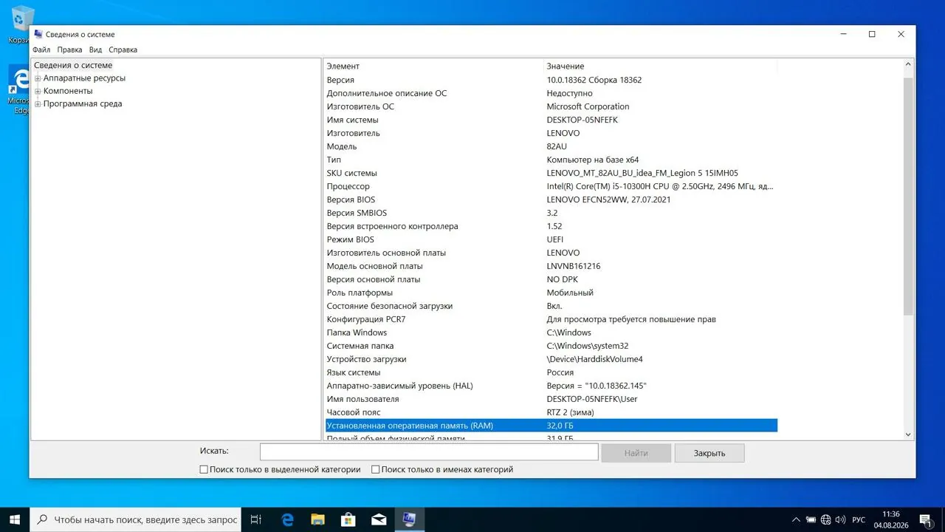This screenshot has width=945, height=532.
Task: Open the Mail app from the taskbar
Action: pos(379,519)
